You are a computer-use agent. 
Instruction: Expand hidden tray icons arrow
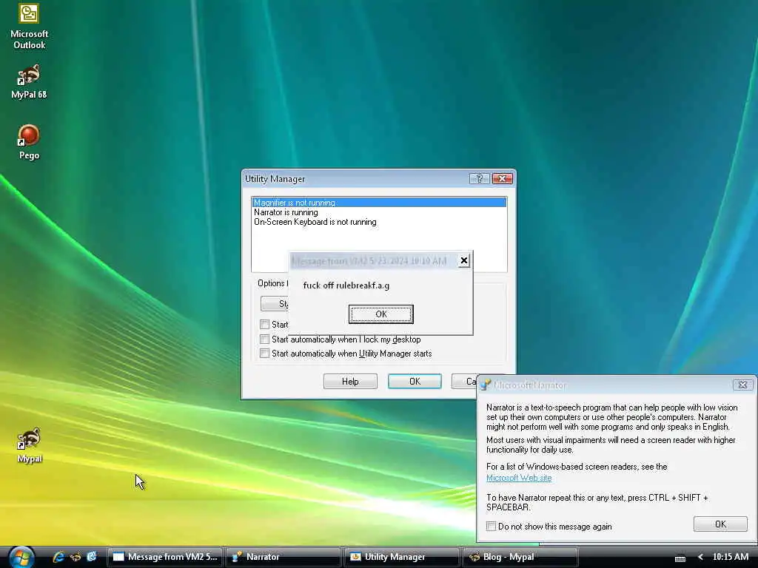[700, 558]
